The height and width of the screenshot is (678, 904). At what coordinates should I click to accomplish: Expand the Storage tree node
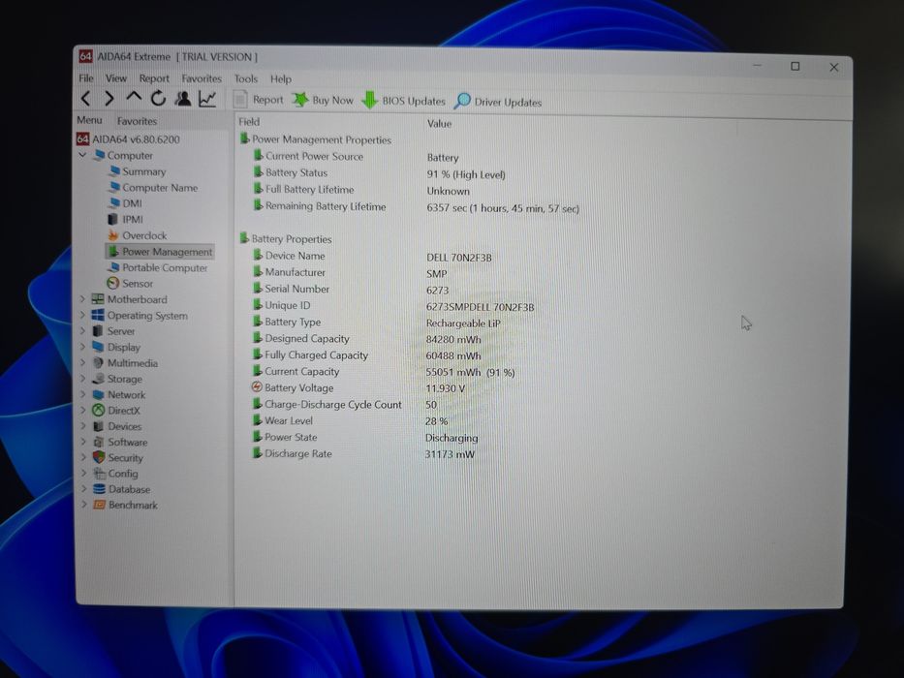pyautogui.click(x=83, y=379)
